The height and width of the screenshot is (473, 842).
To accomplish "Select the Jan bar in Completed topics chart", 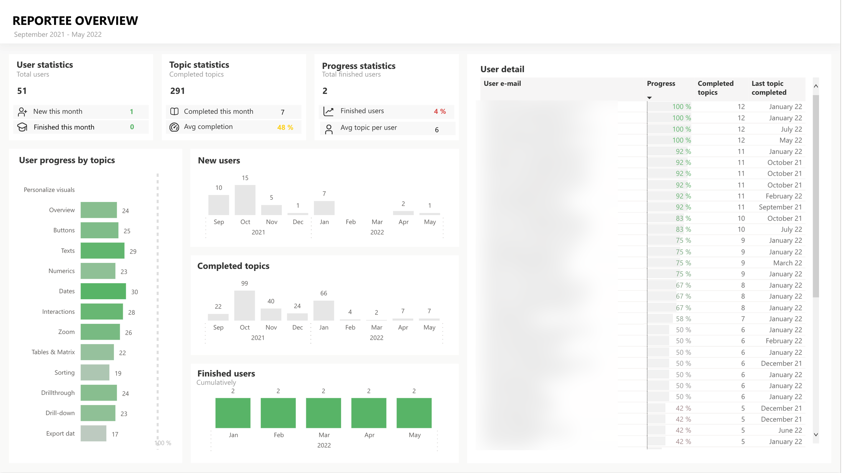I will [x=324, y=310].
